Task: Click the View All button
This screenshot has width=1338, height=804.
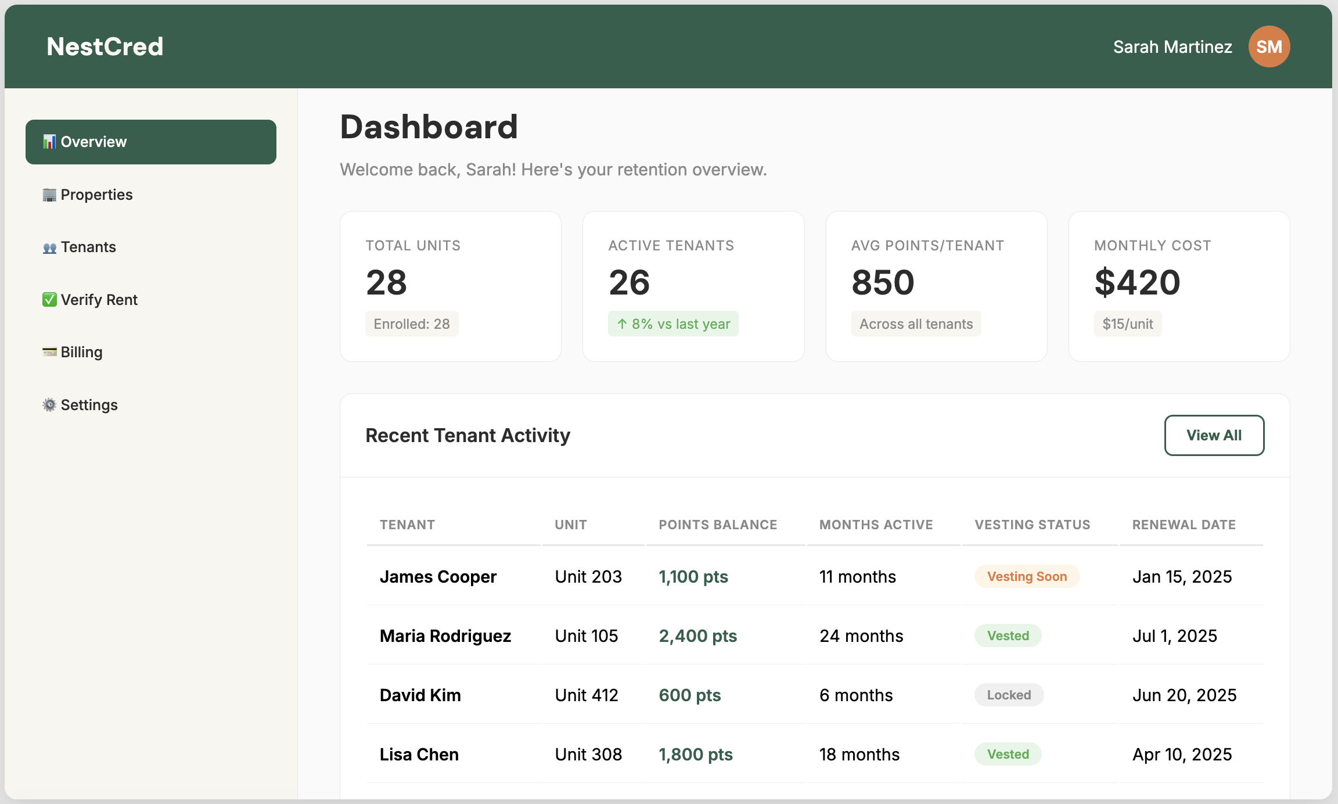Action: click(x=1214, y=435)
